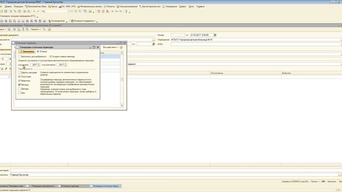Switch to 'Генерация отчетных периодов' window tab

pos(106,186)
